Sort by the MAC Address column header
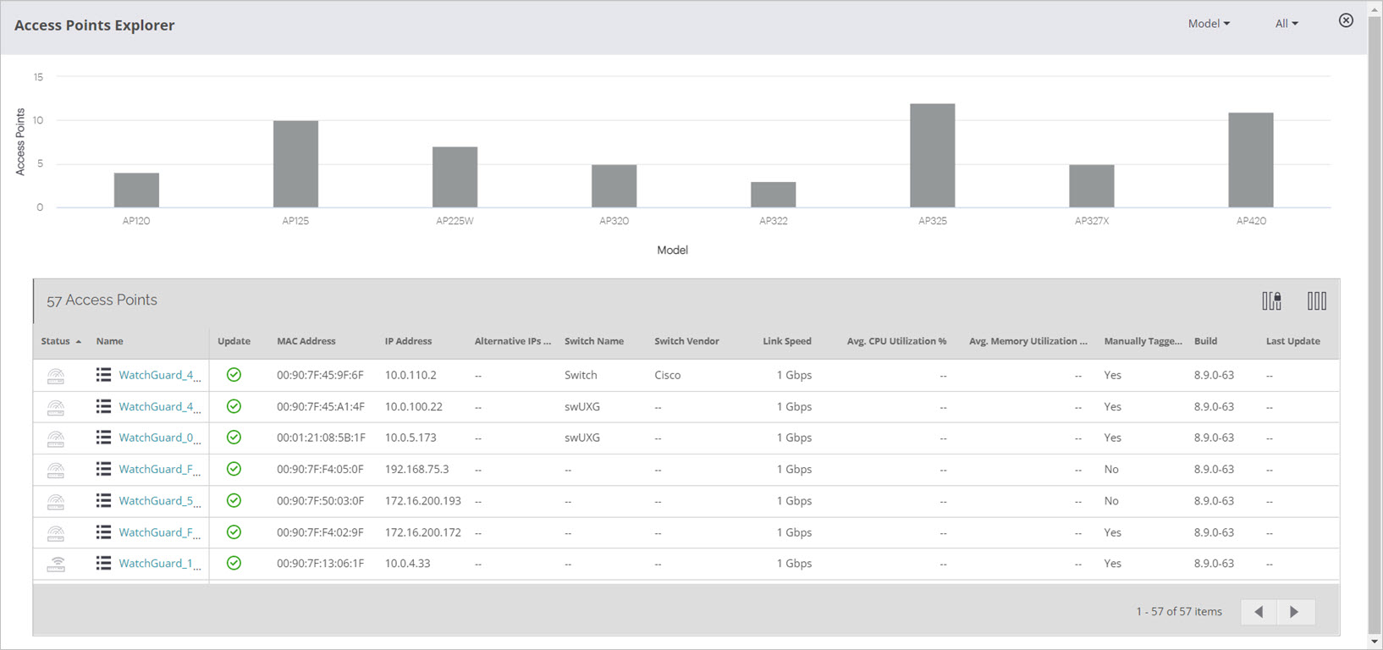This screenshot has width=1383, height=650. pos(306,341)
